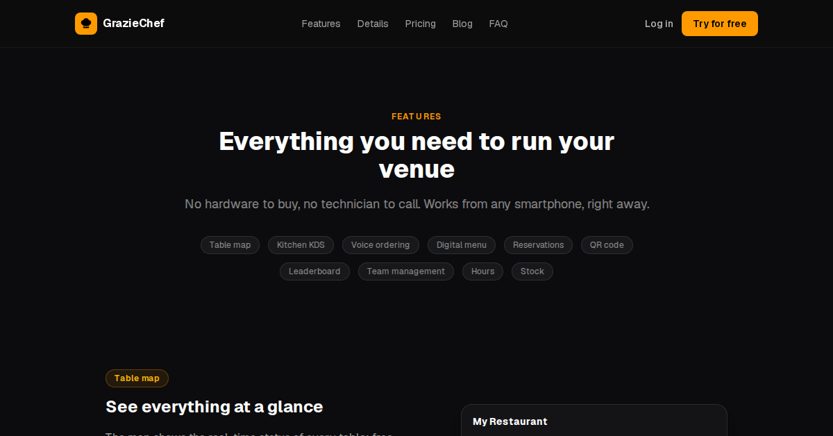The image size is (833, 436).
Task: Select the Reservations feature pill
Action: 538,245
